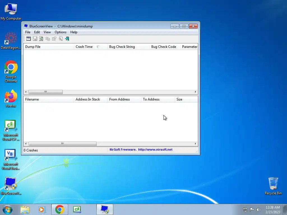Select the Firefox desktop shortcut
This screenshot has height=215, width=287.
(x=11, y=99)
